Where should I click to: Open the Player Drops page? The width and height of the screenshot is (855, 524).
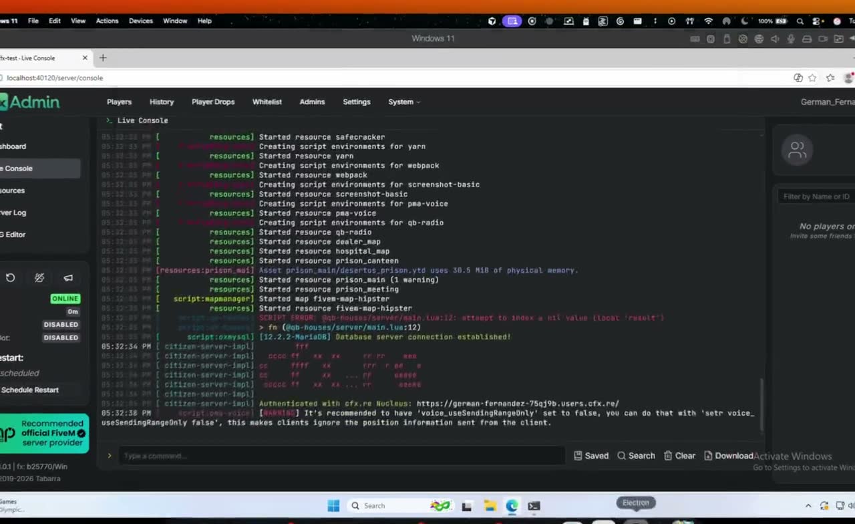213,102
